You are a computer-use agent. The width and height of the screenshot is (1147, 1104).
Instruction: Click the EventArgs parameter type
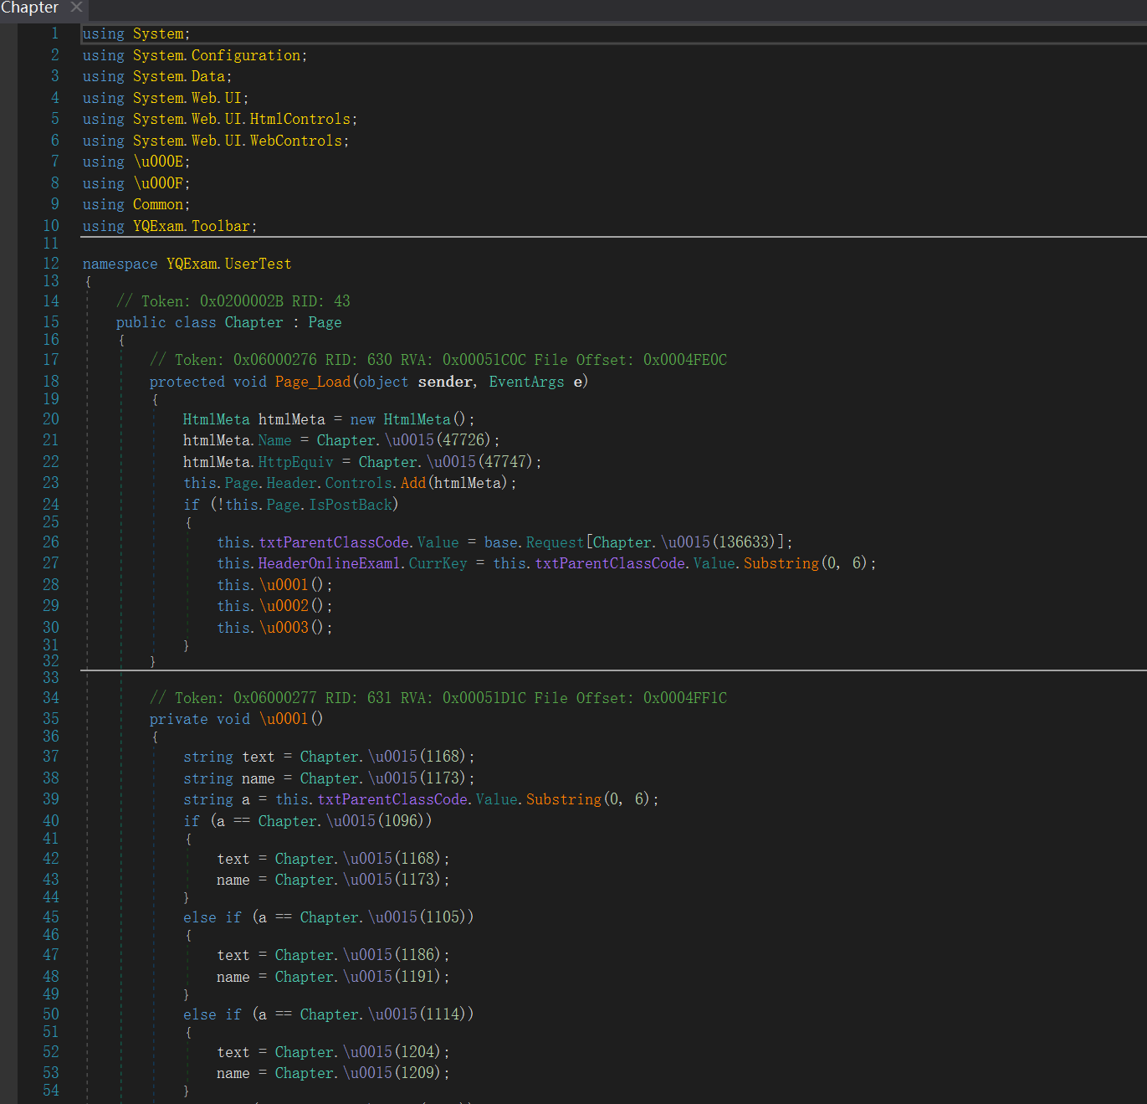tap(526, 382)
